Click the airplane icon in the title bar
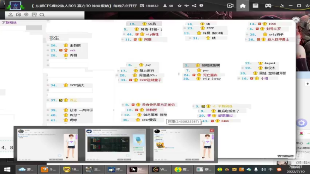Viewport: 310px width, 174px height. 187,6
